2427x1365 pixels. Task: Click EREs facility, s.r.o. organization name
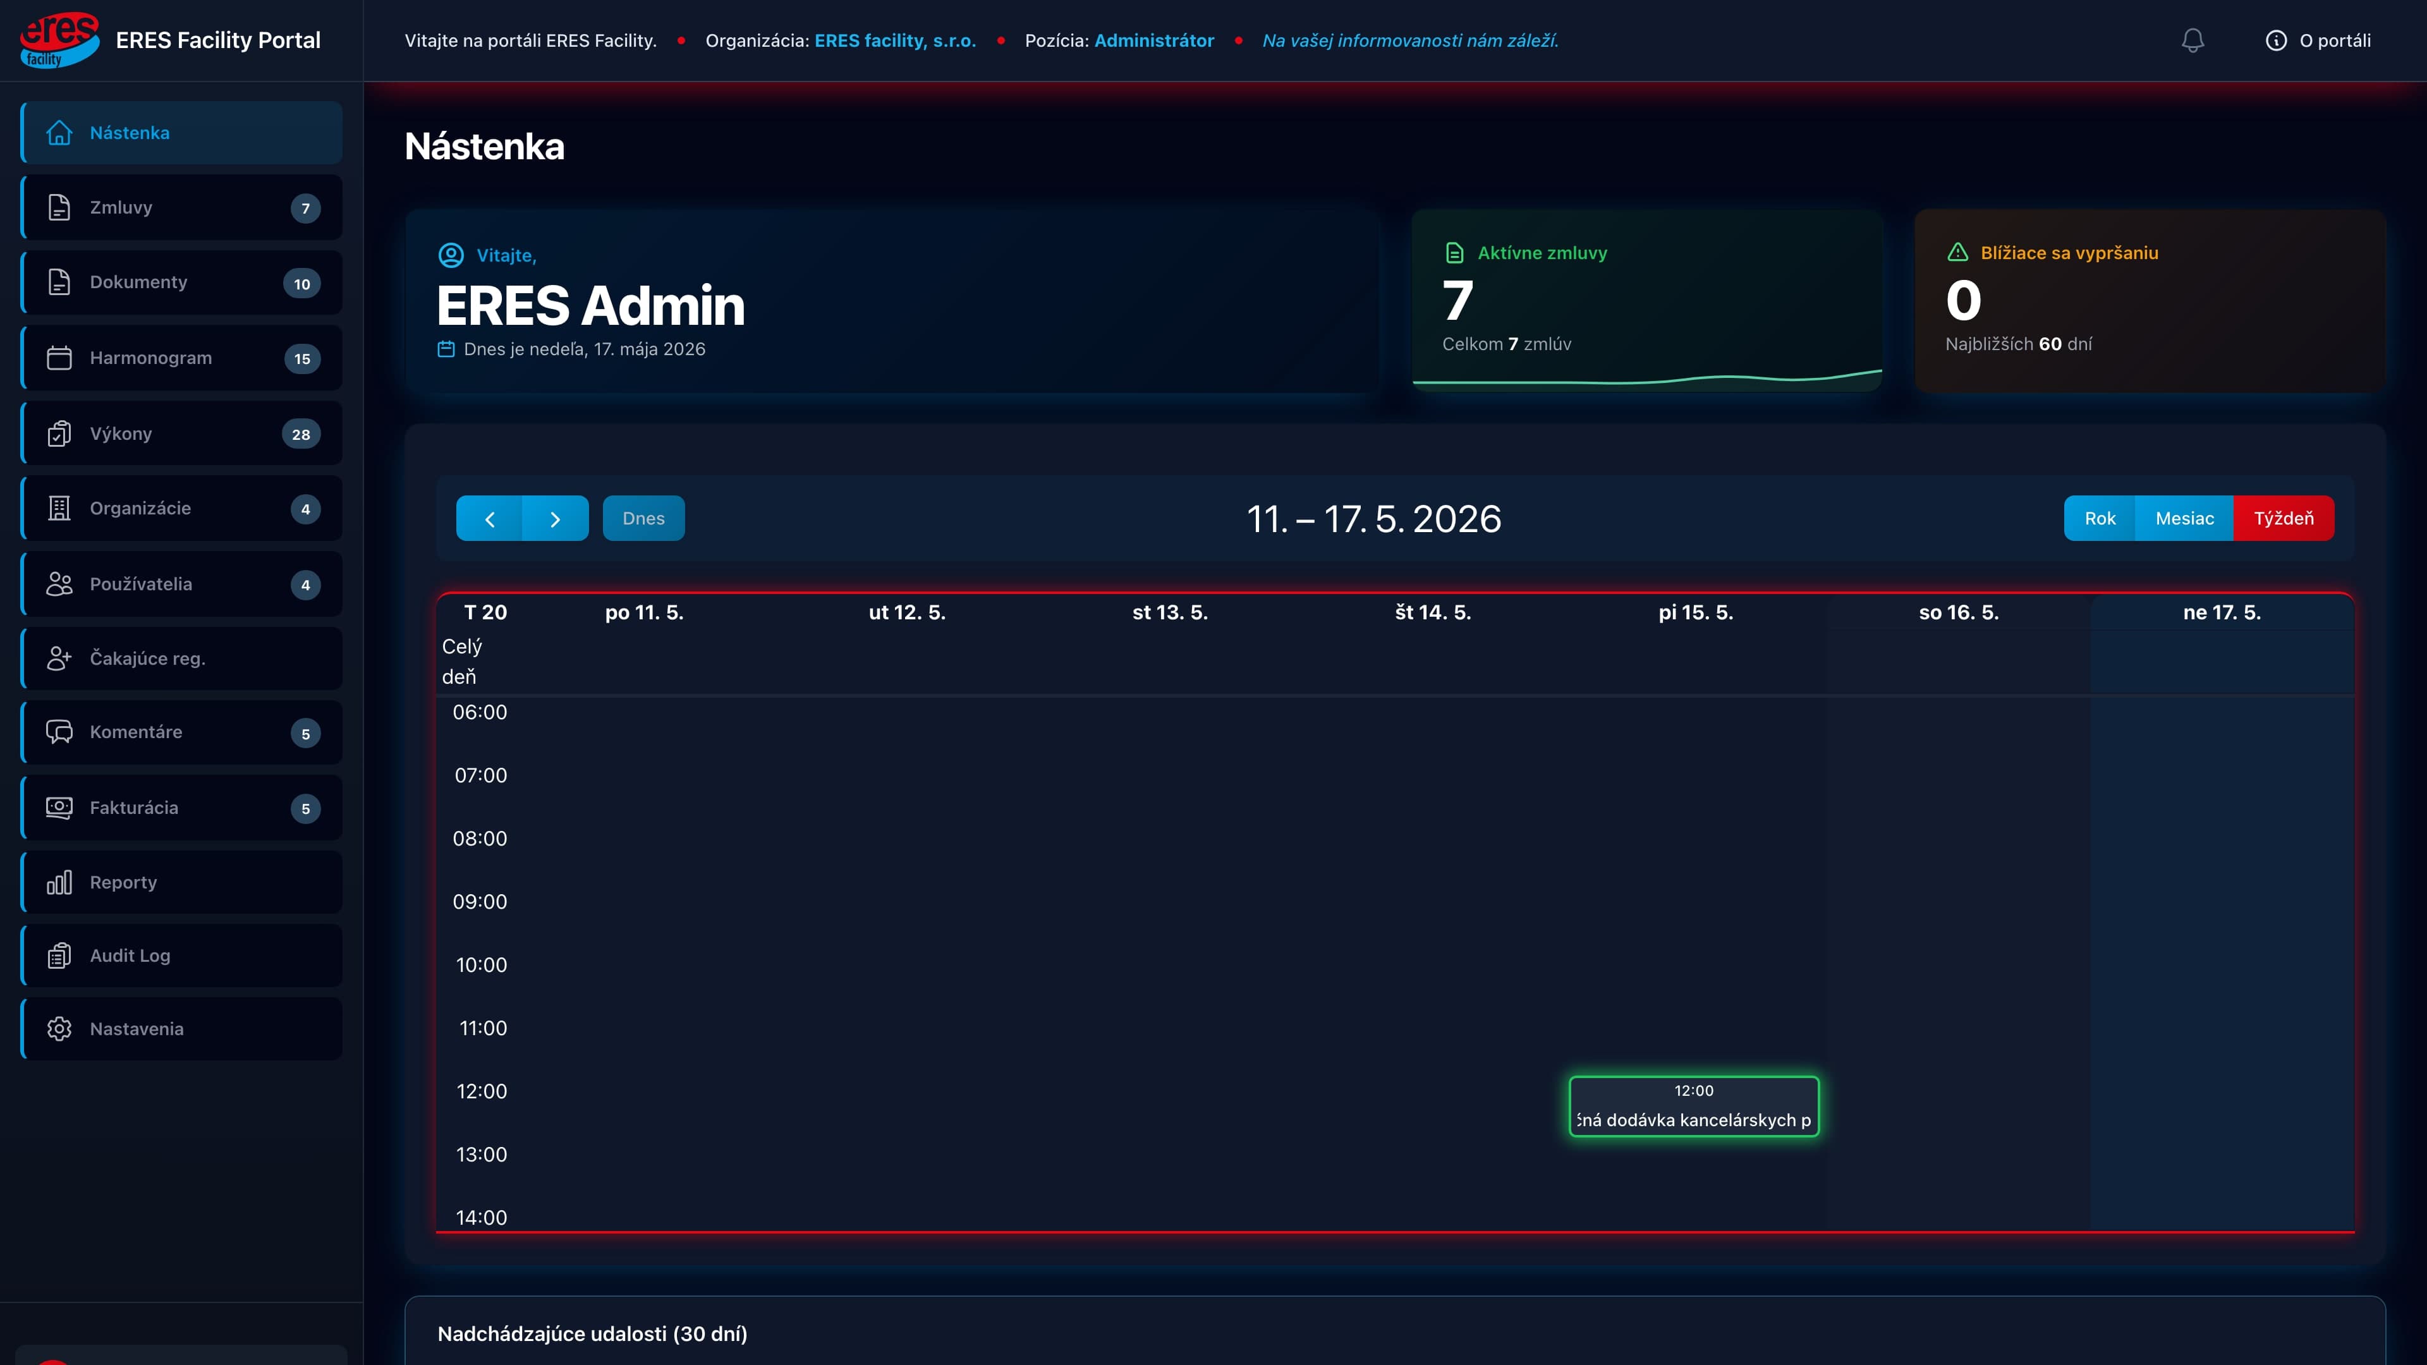coord(895,40)
